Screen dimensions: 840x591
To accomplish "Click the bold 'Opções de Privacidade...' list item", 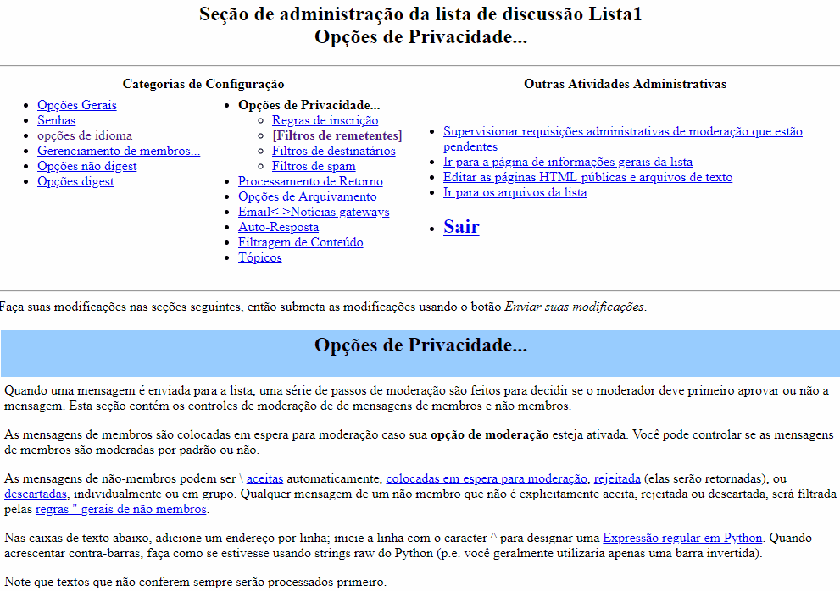I will [x=309, y=105].
